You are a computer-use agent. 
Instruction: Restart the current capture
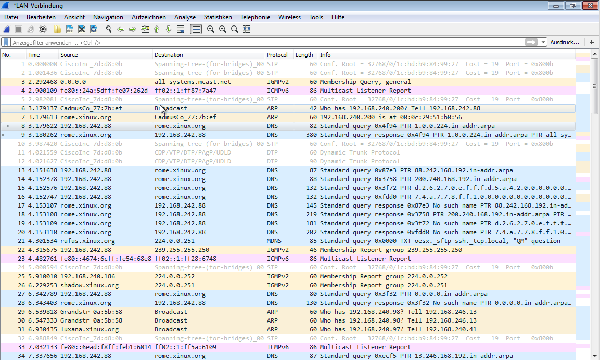click(x=30, y=29)
